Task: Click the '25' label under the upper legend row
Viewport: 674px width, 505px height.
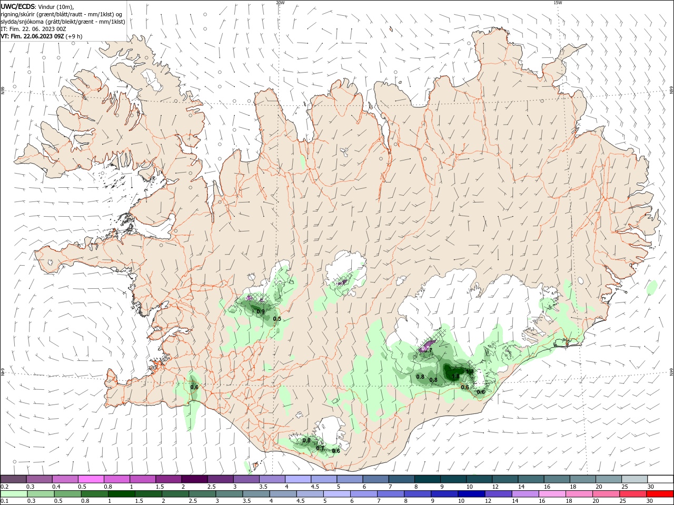Action: pos(625,487)
